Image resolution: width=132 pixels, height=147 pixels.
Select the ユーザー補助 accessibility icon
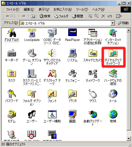pos(52,114)
